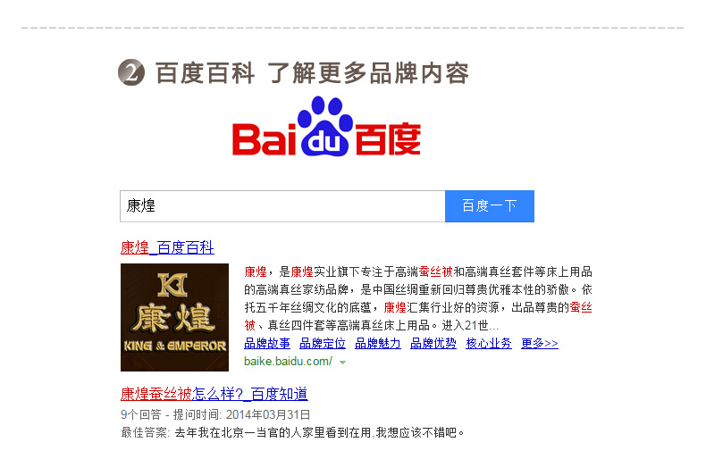This screenshot has height=459, width=706.
Task: Click the King & Emperor brand thumbnail
Action: tap(174, 317)
